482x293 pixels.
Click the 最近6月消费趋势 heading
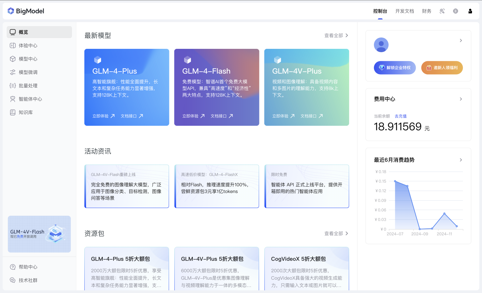[x=394, y=160]
